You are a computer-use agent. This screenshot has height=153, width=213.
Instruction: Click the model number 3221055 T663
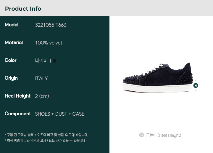pos(51,25)
